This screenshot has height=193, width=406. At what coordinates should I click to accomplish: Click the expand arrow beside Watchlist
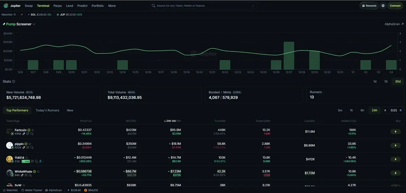pos(21,15)
